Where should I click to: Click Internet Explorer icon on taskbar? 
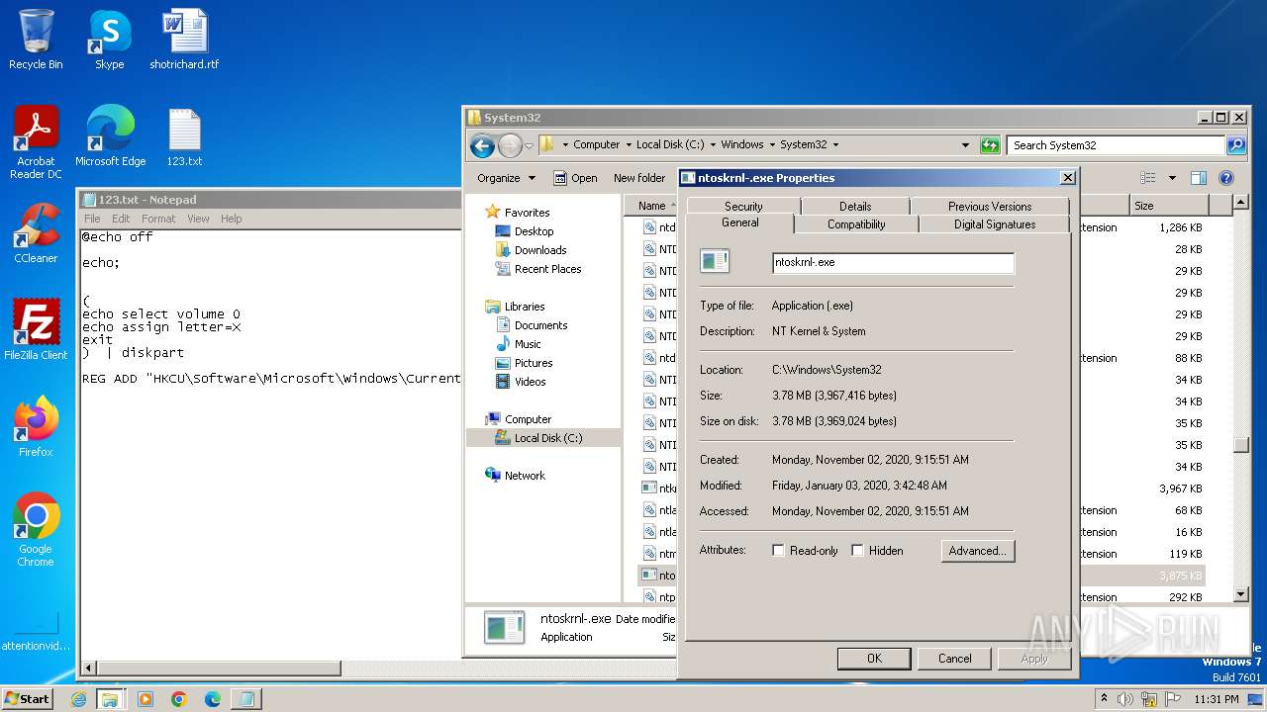pyautogui.click(x=79, y=699)
